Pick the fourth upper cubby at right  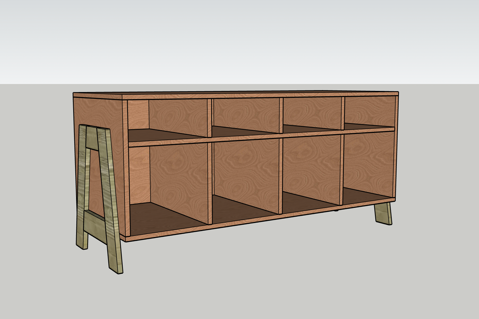pyautogui.click(x=369, y=110)
